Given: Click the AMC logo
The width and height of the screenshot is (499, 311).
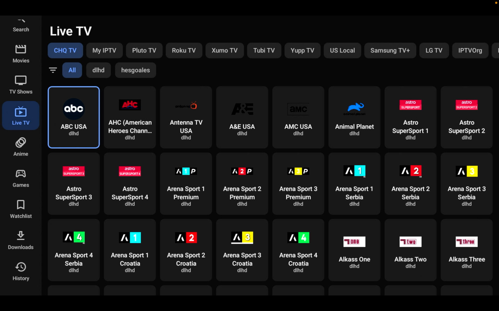Looking at the screenshot, I should (x=298, y=109).
